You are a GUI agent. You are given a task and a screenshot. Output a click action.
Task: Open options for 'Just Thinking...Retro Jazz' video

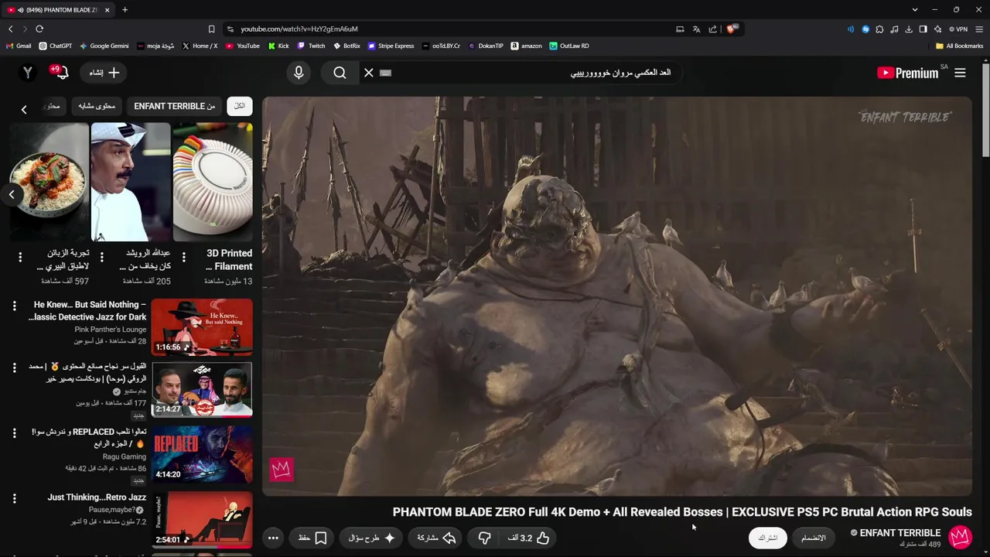[x=14, y=499]
